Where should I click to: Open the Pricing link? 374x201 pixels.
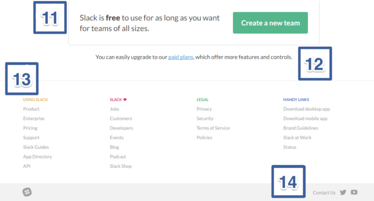(x=30, y=128)
